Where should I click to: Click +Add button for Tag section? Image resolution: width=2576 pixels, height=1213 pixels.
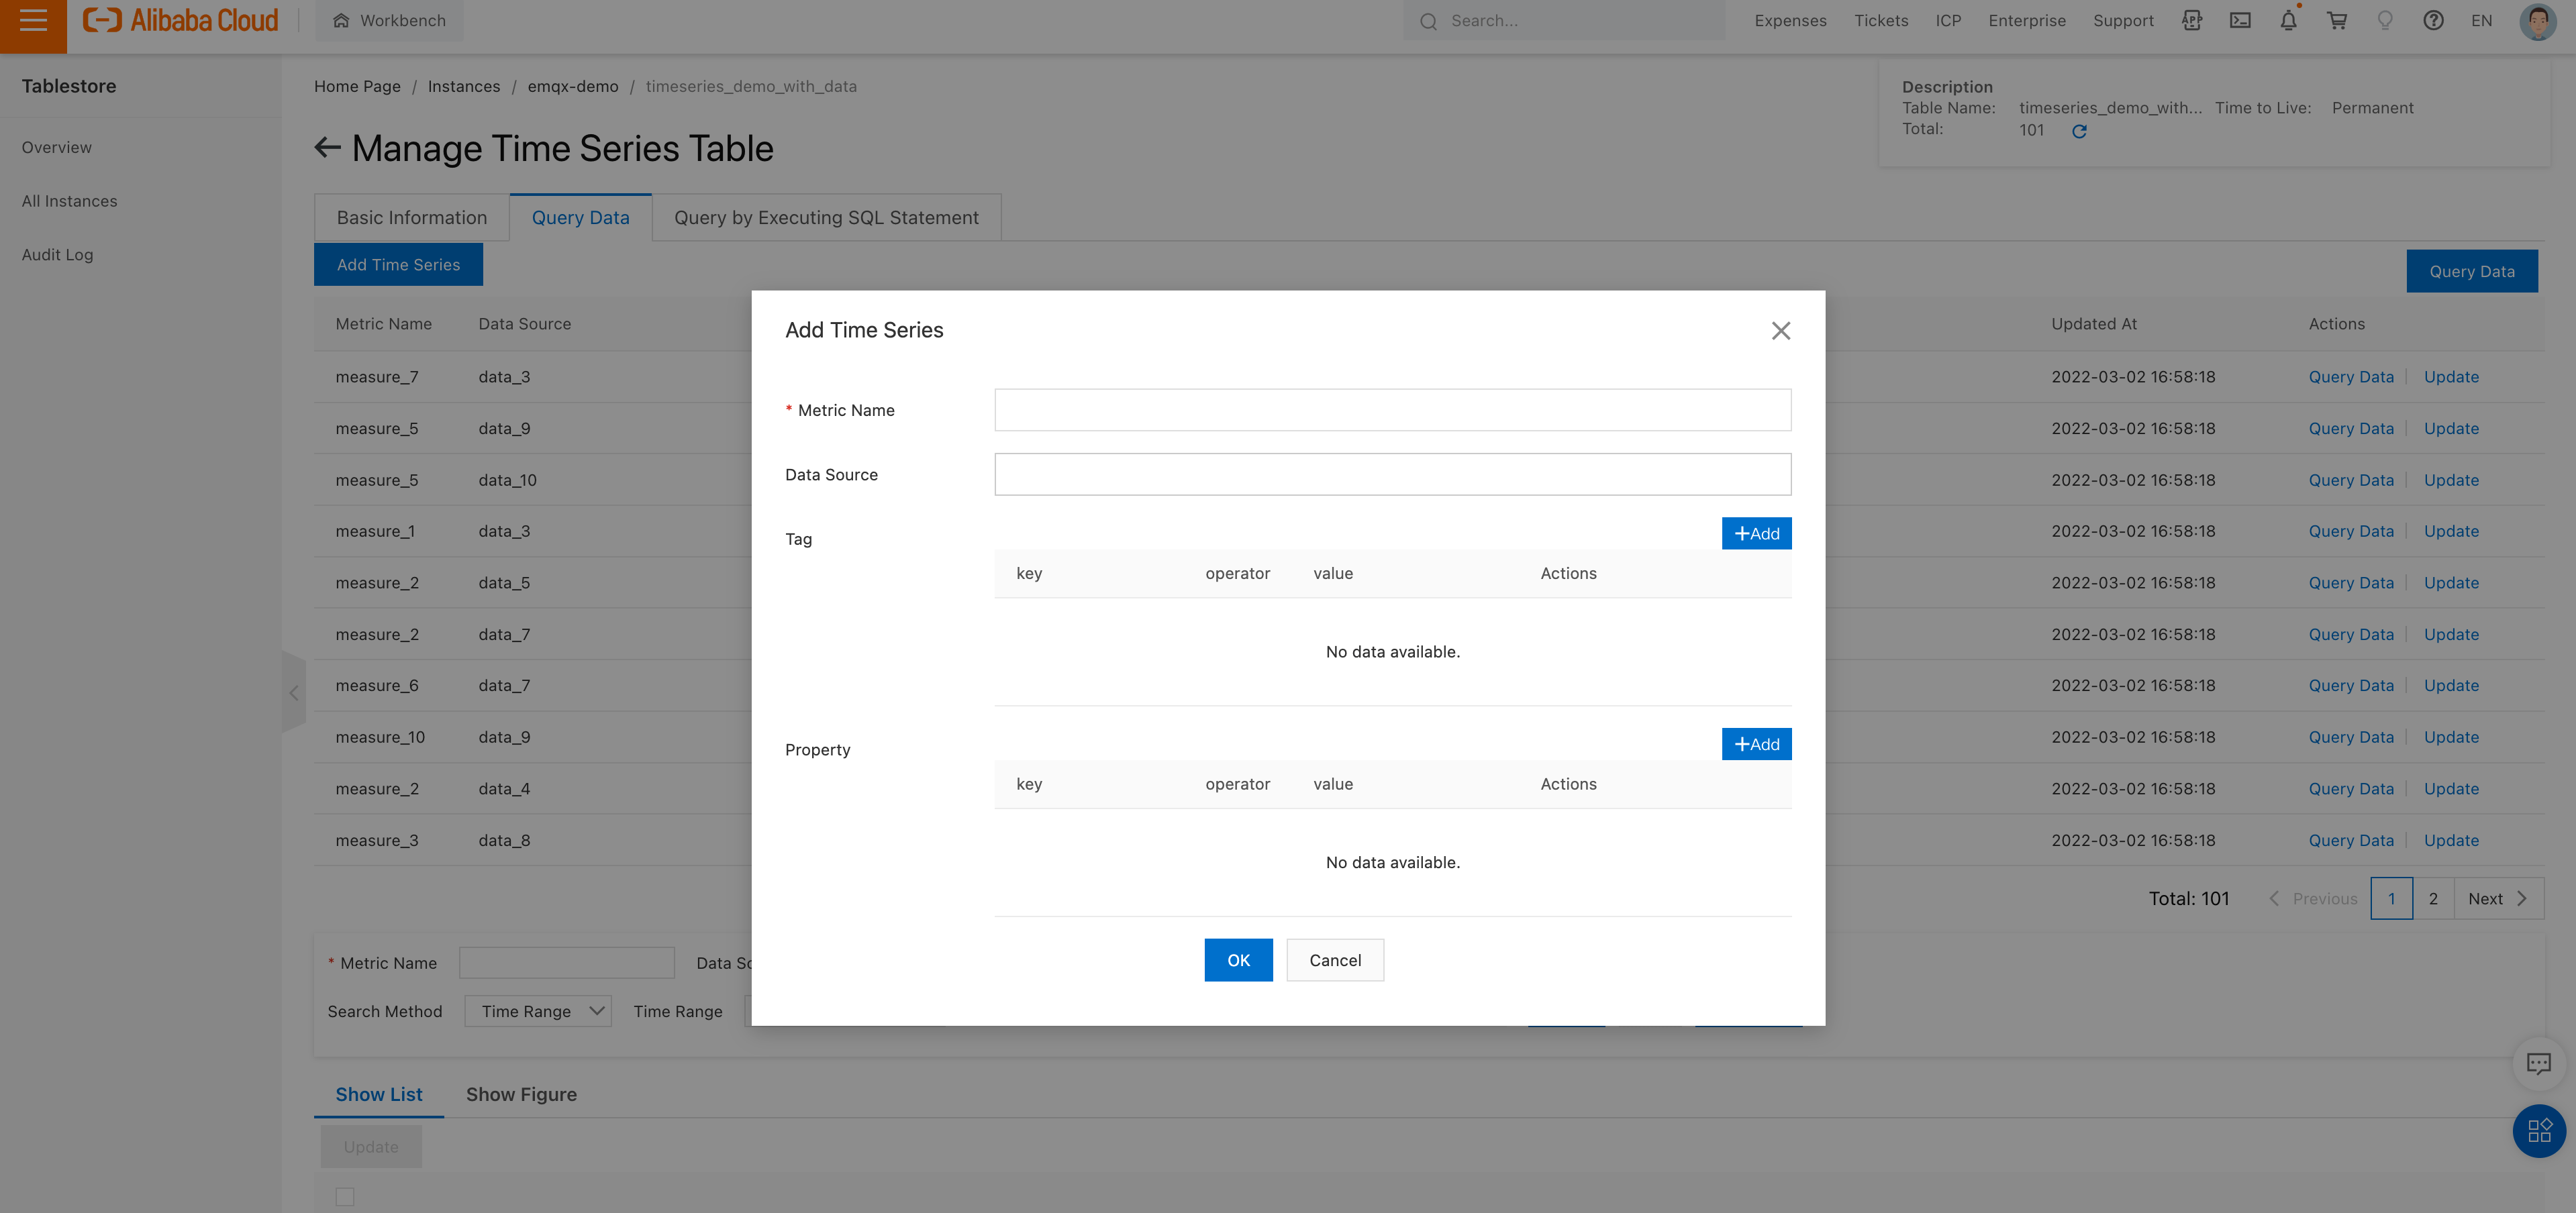pyautogui.click(x=1756, y=534)
